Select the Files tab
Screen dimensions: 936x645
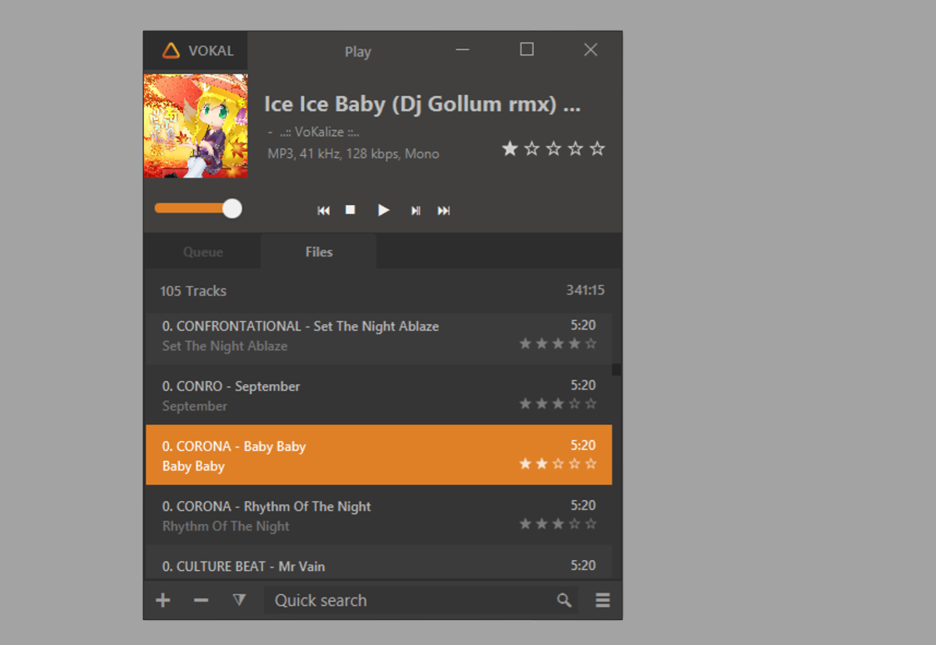click(319, 252)
